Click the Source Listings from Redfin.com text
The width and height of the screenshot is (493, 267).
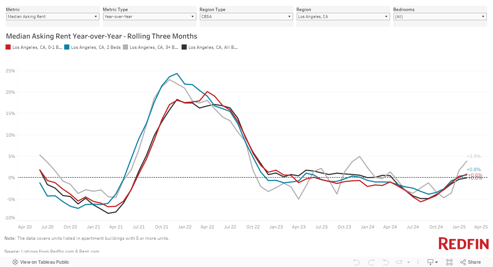coord(52,252)
